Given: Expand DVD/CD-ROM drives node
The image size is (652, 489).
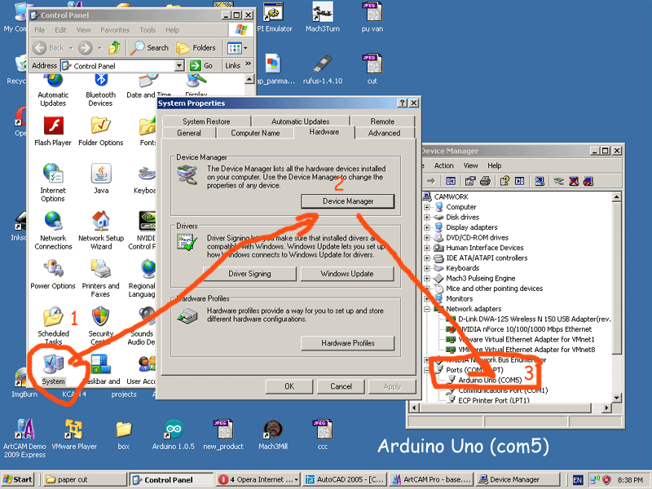Looking at the screenshot, I should (x=426, y=237).
